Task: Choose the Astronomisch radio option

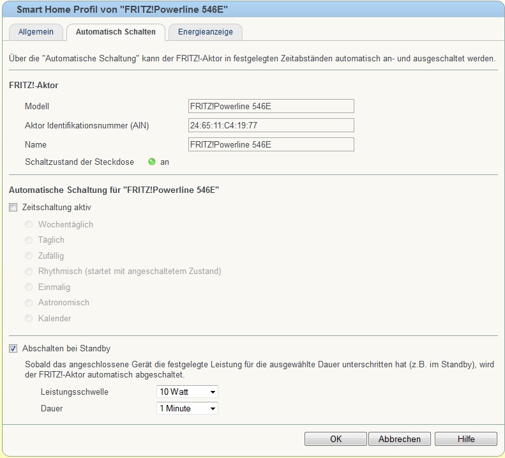Action: [x=29, y=303]
